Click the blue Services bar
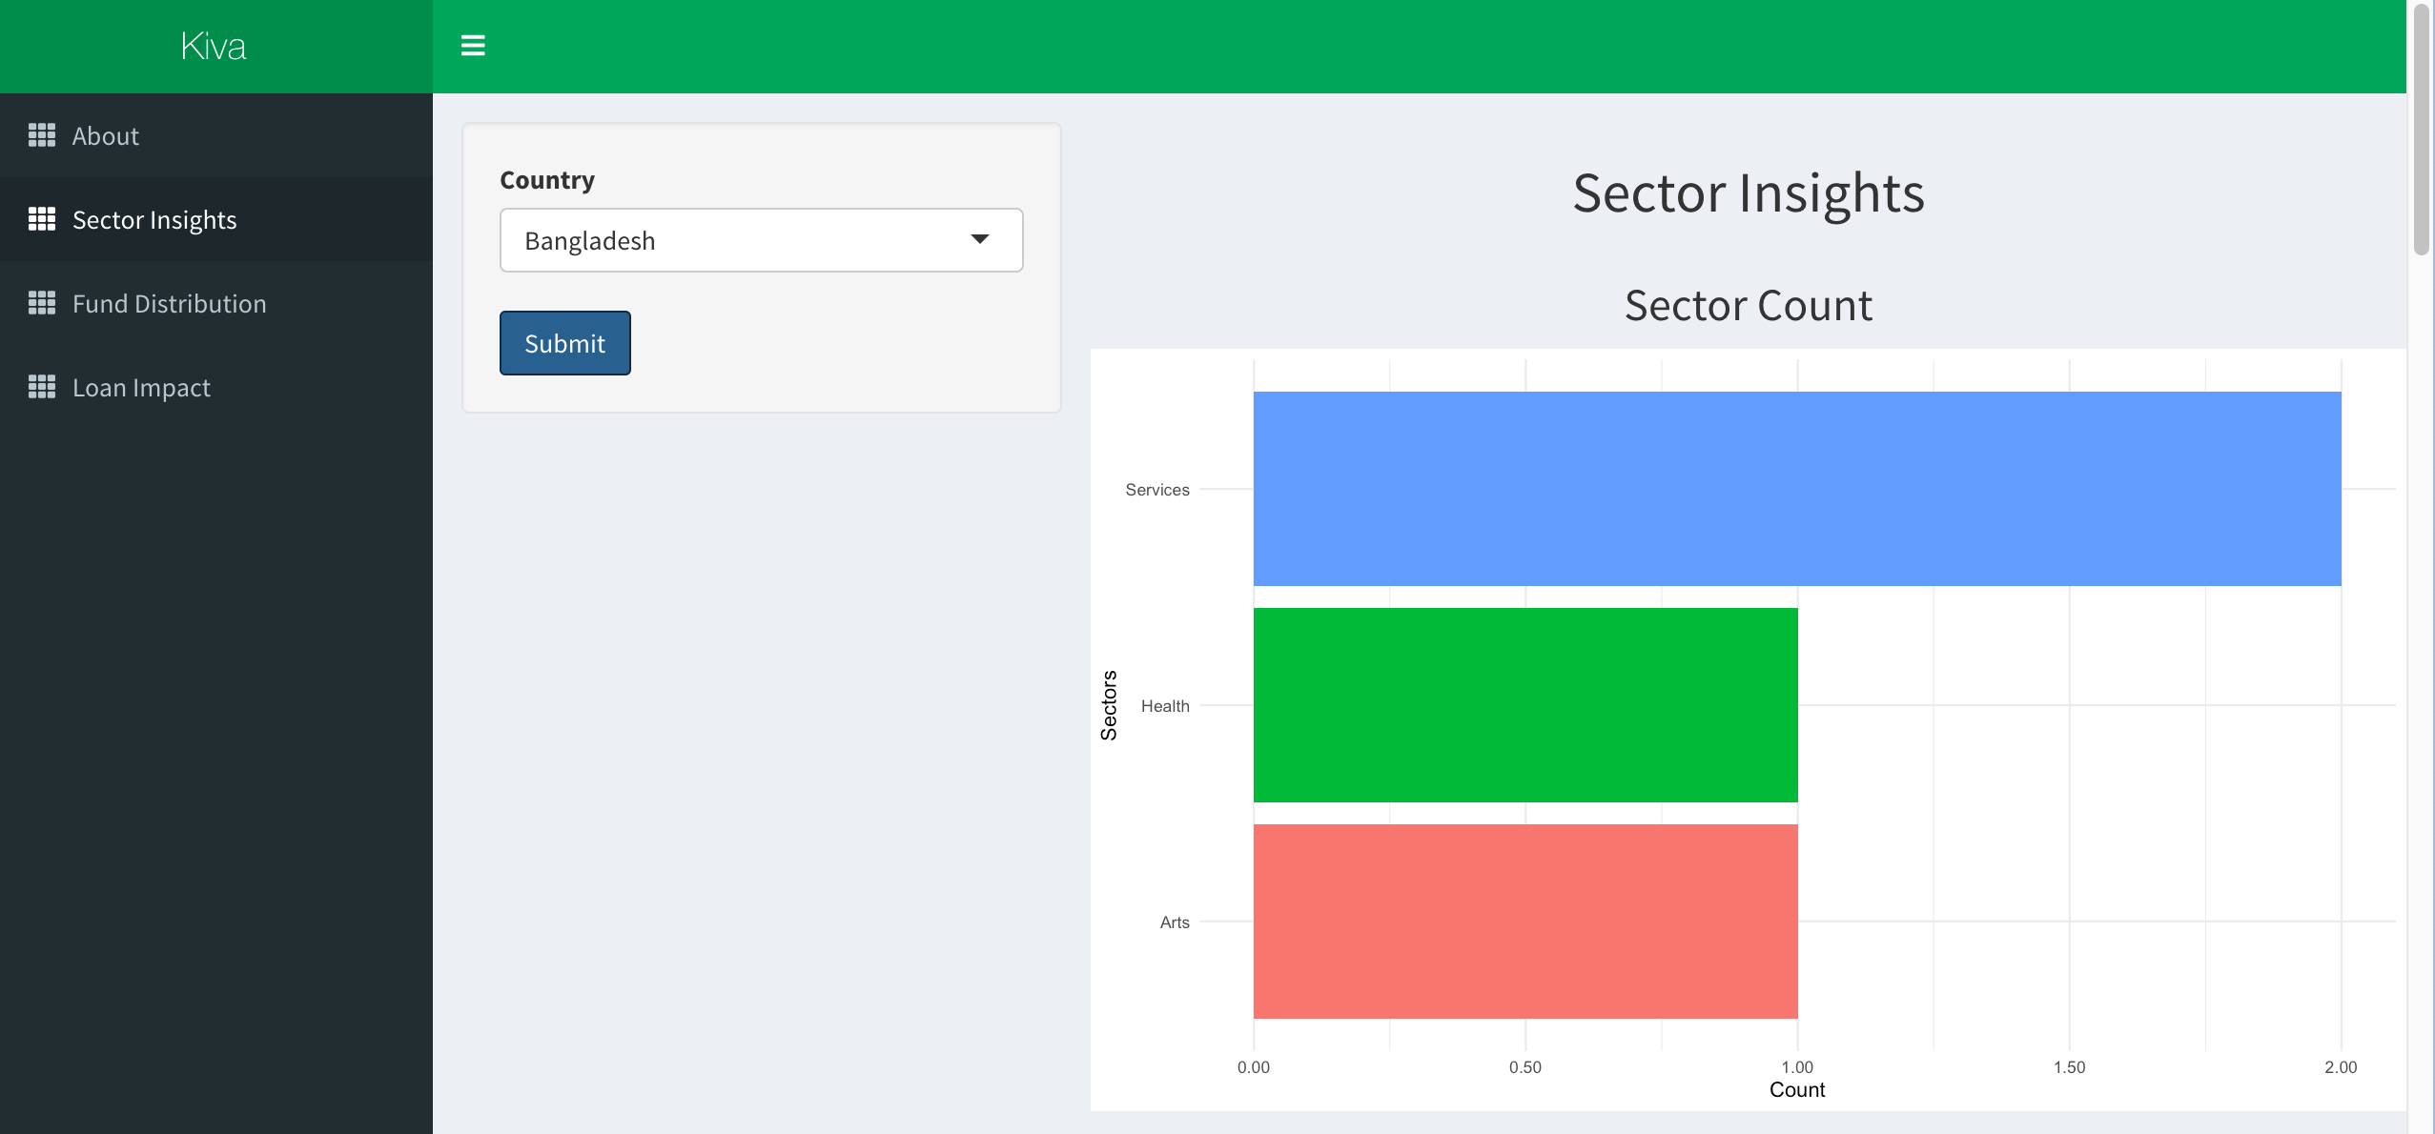2435x1134 pixels. tap(1796, 489)
